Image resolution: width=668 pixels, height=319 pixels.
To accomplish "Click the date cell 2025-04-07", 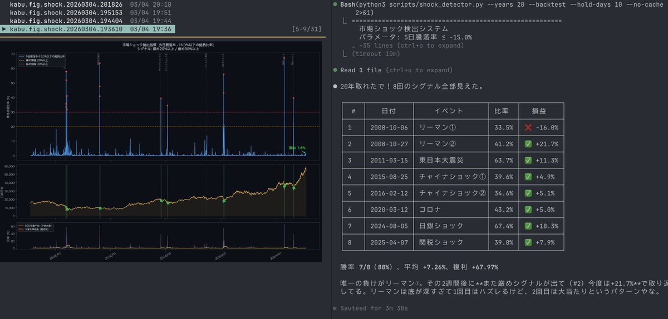I will tap(389, 243).
